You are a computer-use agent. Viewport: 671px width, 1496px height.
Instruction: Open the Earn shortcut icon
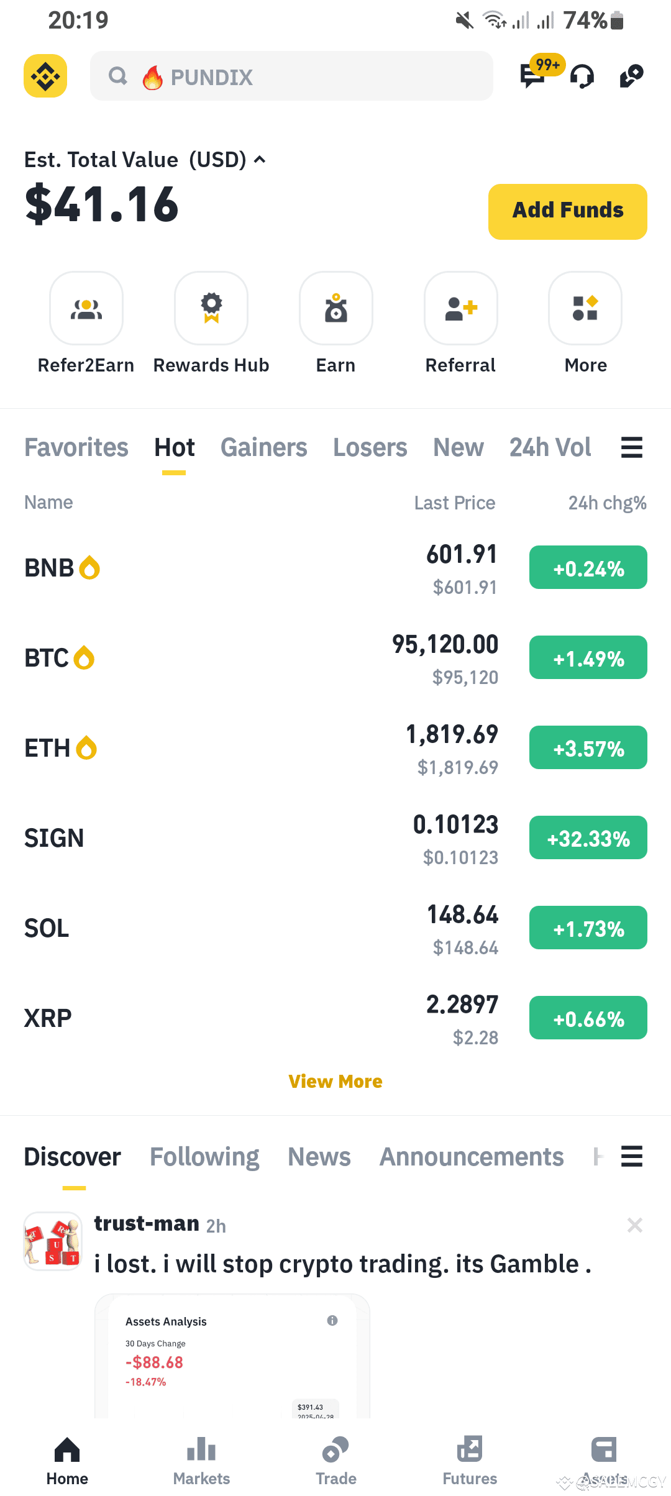click(336, 308)
